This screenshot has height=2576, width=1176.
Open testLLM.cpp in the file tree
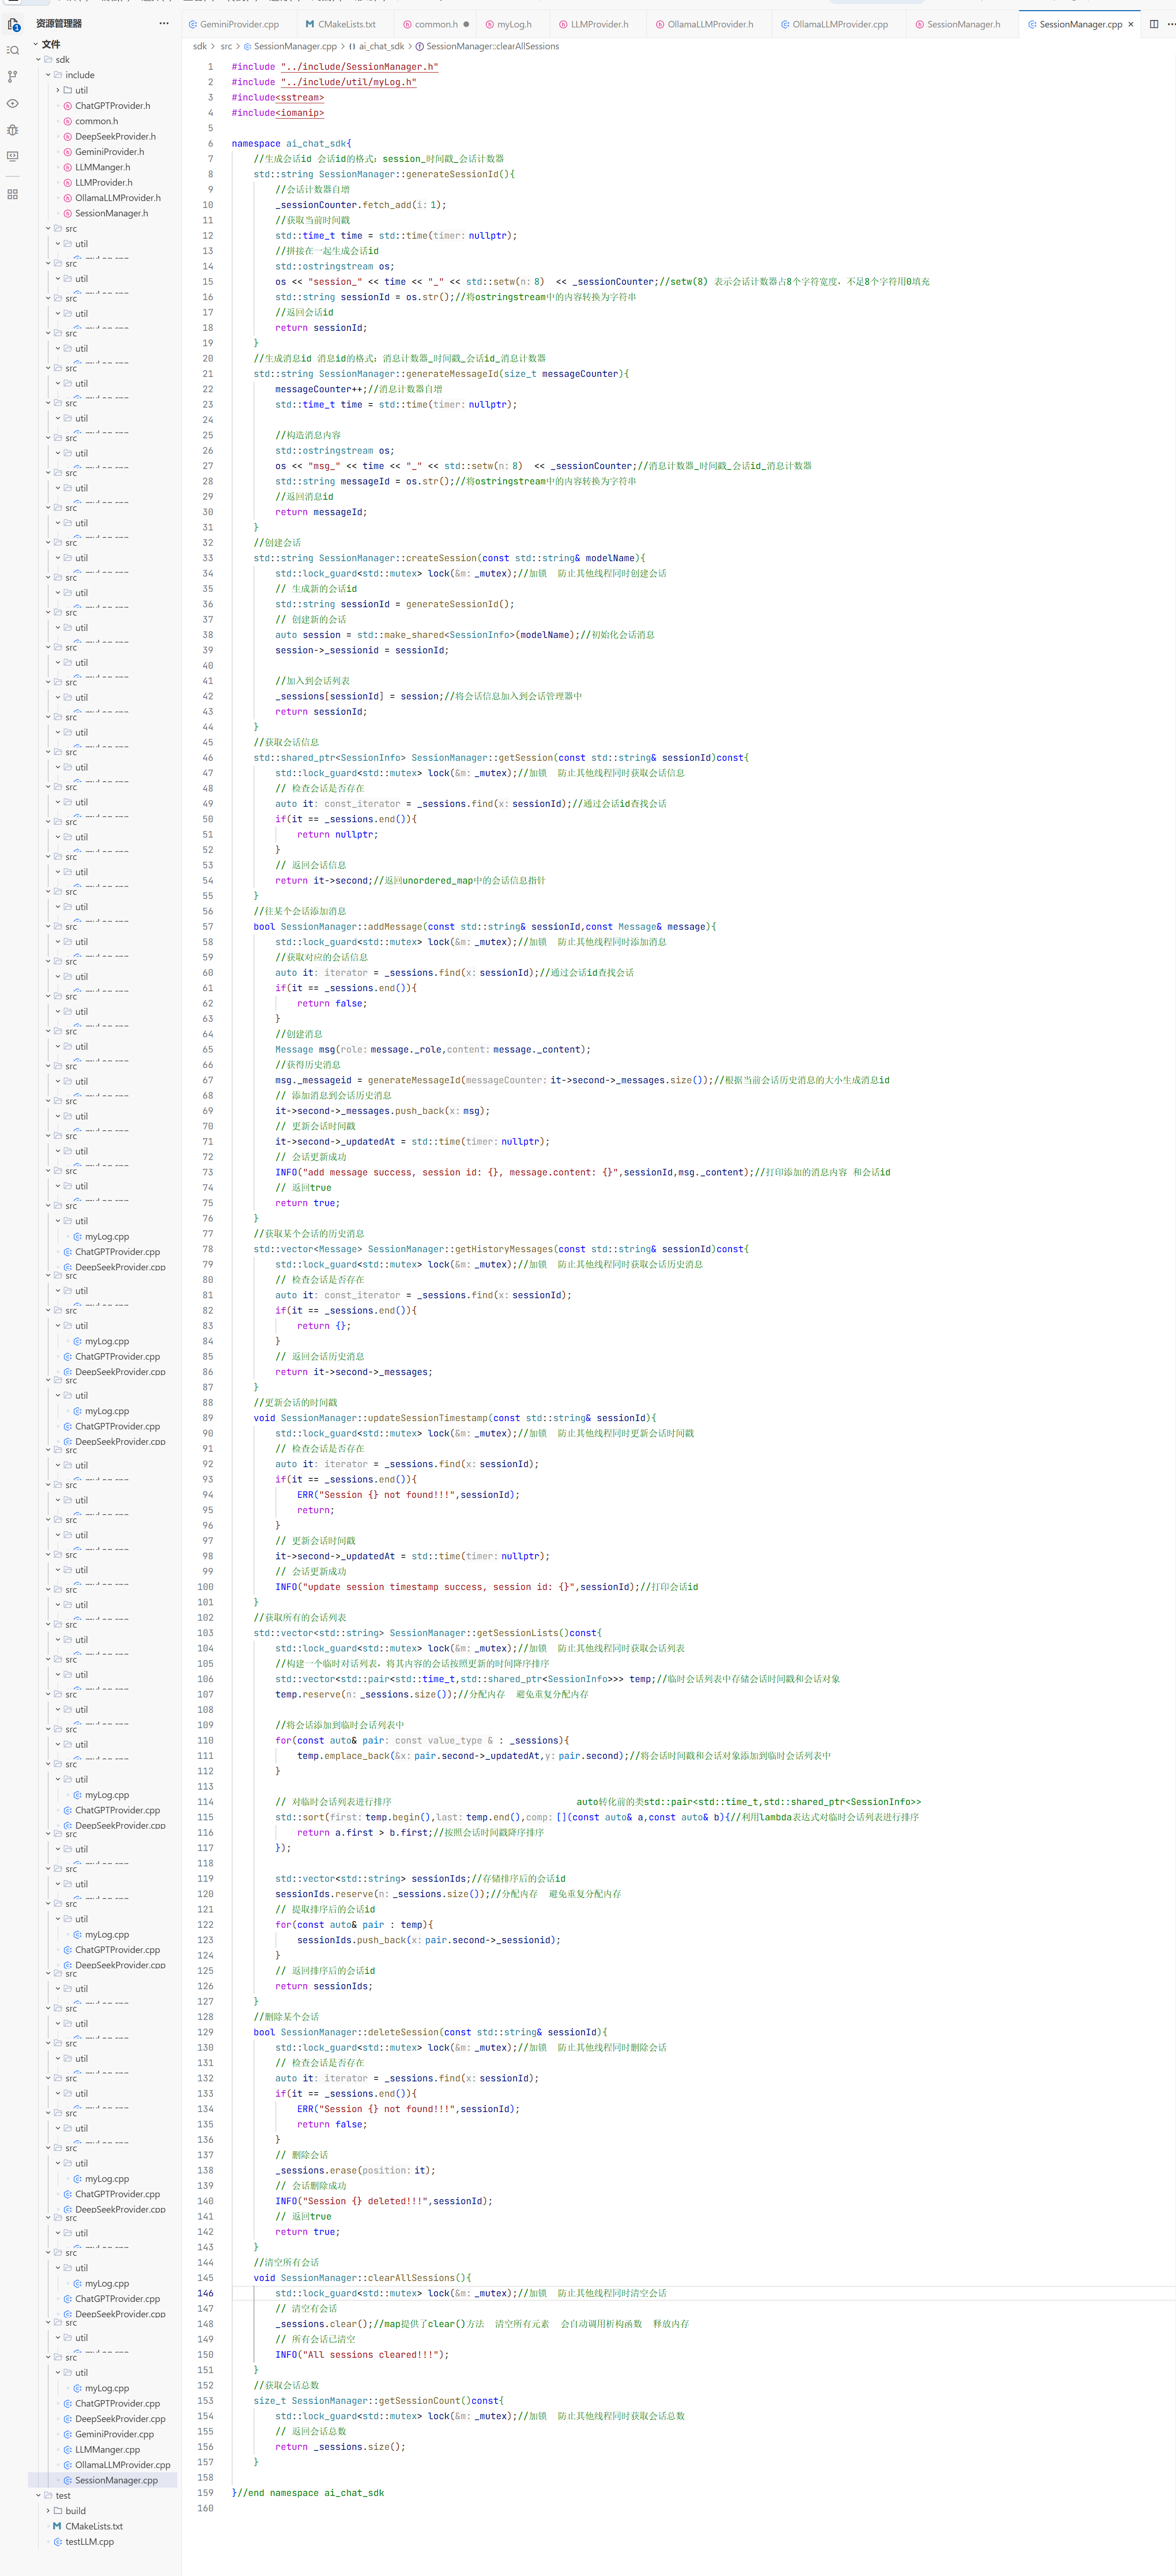pyautogui.click(x=89, y=2541)
